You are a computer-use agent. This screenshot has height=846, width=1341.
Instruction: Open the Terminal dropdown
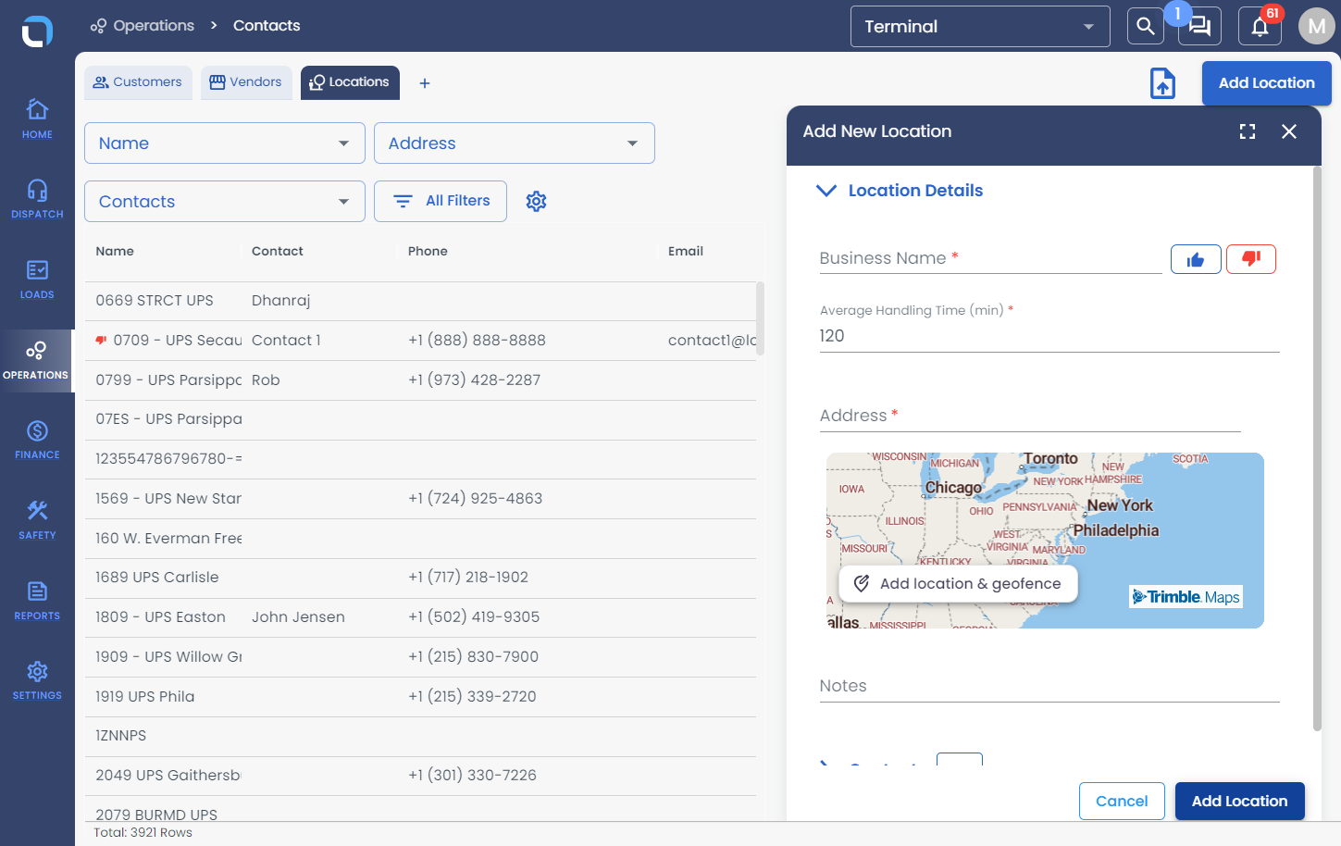tap(980, 27)
